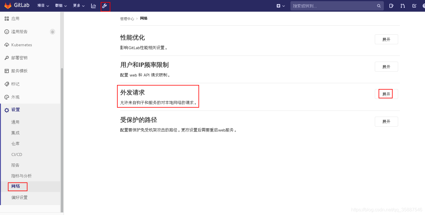Expand the 项目 dropdown menu
The width and height of the screenshot is (425, 215).
[x=43, y=6]
